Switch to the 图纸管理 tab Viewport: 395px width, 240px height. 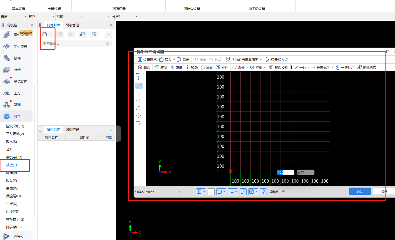tap(72, 25)
